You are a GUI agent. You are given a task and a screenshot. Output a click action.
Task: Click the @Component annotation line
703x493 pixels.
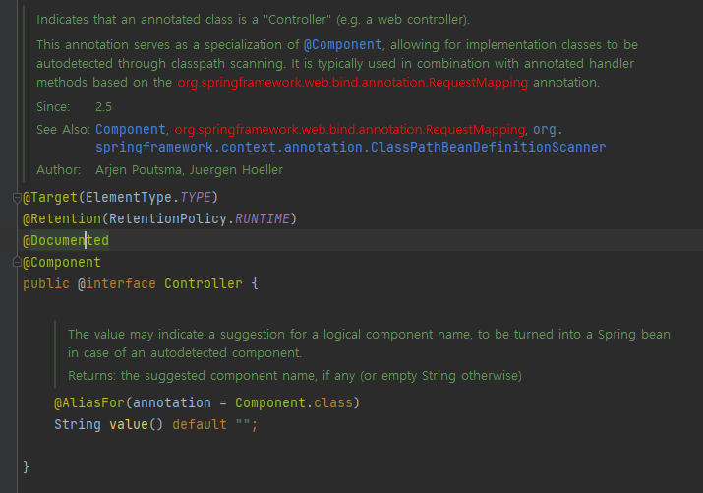pos(62,262)
